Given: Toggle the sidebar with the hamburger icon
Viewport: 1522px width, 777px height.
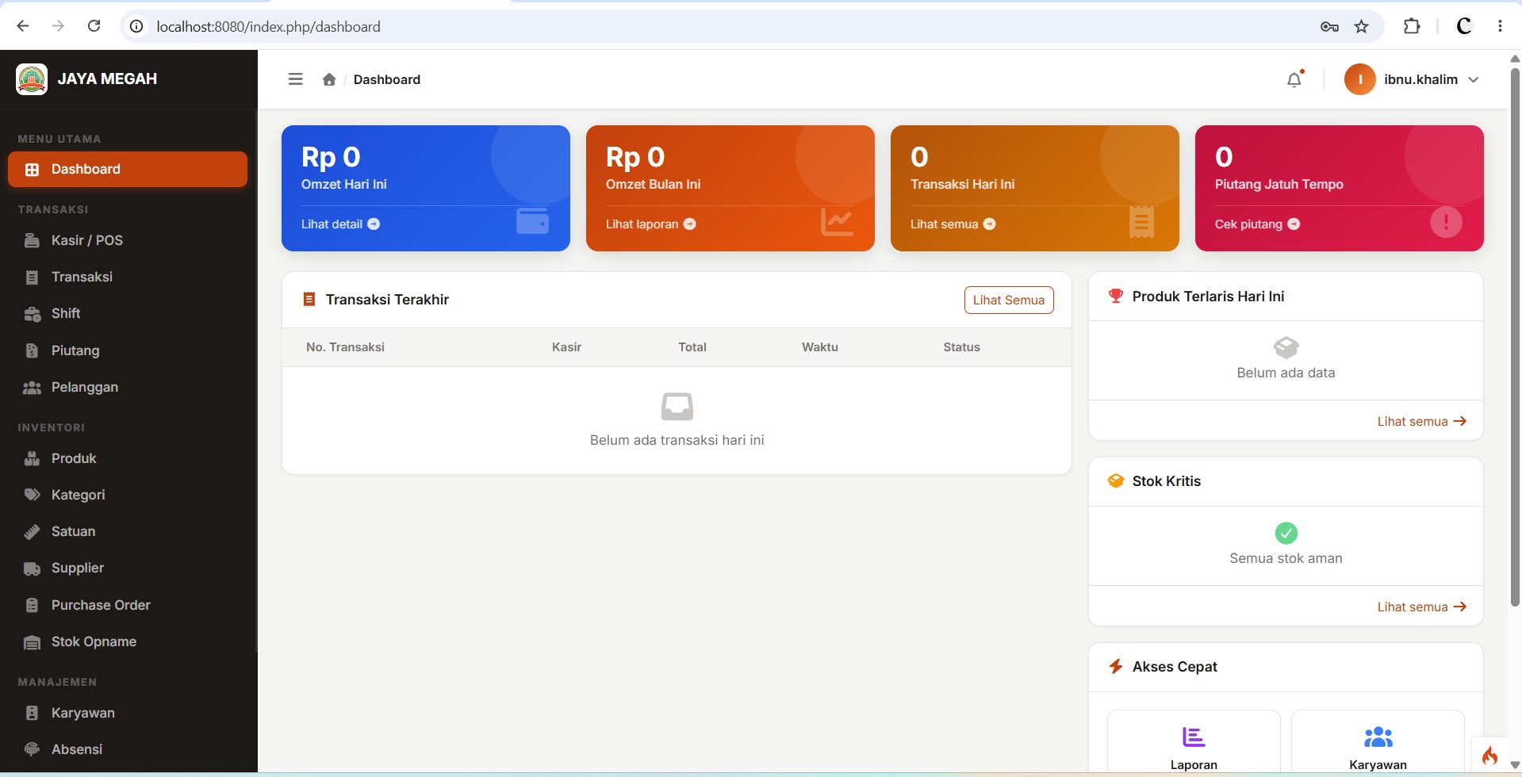Looking at the screenshot, I should point(295,79).
